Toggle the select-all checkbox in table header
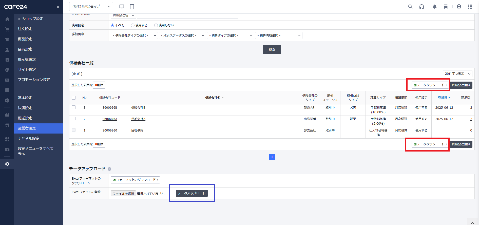The width and height of the screenshot is (479, 225). 74,98
